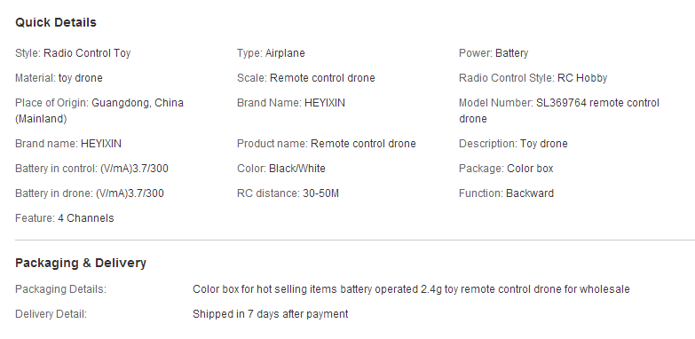Screen dimensions: 695x339
Task: Select the Style: Radio Control Toy text
Action: pos(73,53)
